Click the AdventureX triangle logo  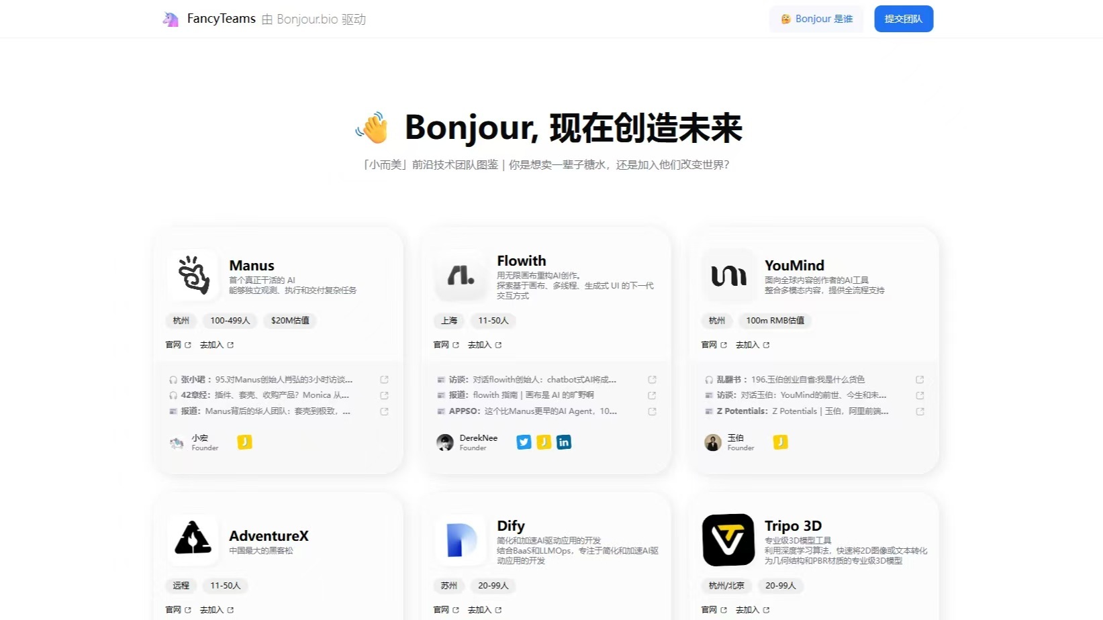tap(193, 540)
